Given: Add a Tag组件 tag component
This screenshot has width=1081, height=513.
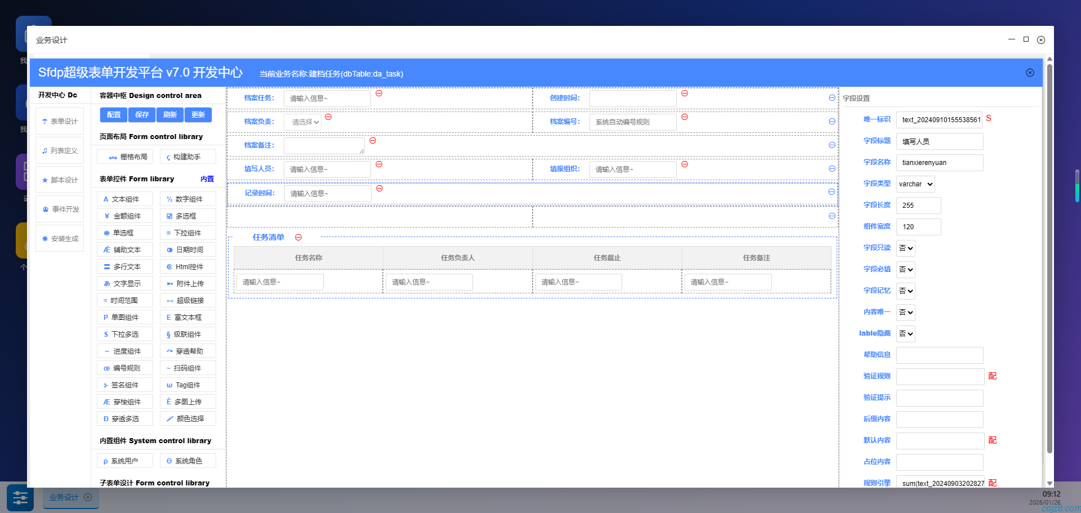Looking at the screenshot, I should click(x=188, y=385).
